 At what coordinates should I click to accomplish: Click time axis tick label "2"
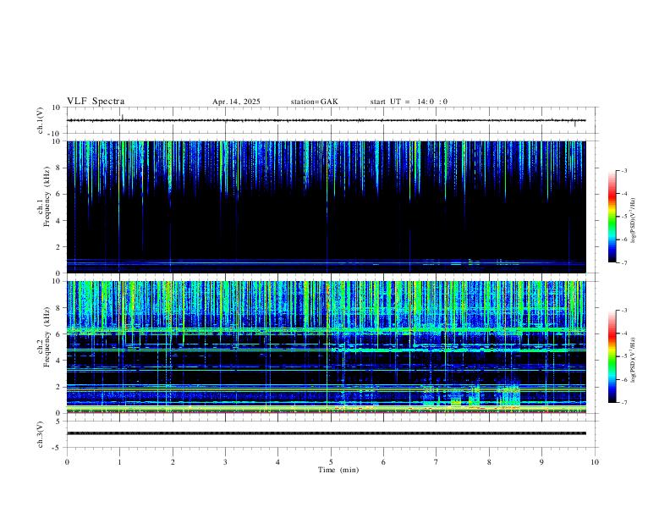(173, 462)
